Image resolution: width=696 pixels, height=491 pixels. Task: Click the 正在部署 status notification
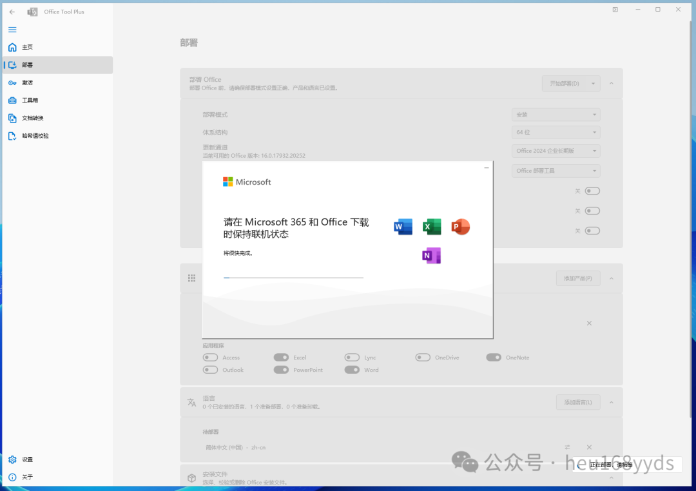[x=627, y=465]
